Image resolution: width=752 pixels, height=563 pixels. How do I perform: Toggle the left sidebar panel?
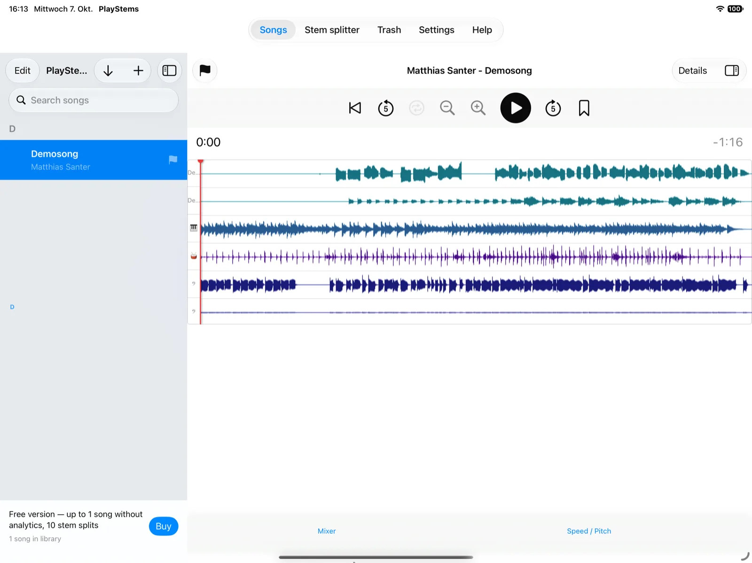[169, 70]
